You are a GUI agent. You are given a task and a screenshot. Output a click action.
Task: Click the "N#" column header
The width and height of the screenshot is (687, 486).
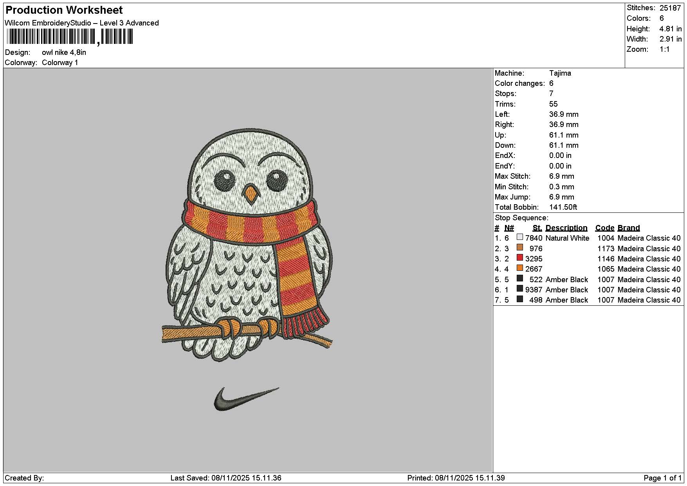(509, 228)
